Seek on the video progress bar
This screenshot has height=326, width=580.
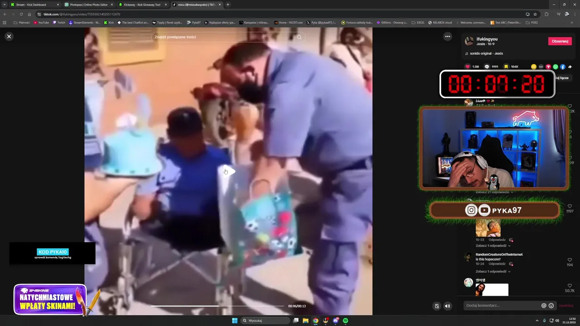click(217, 306)
